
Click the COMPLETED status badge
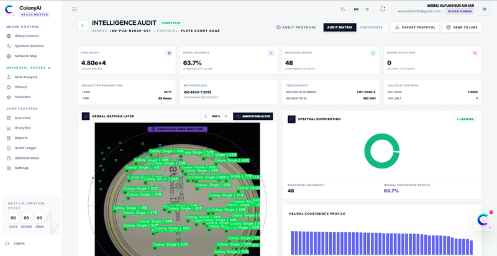pyautogui.click(x=171, y=23)
